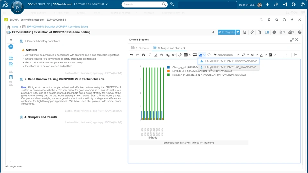Click the insert image icon
This screenshot has height=173, width=308.
click(195, 55)
